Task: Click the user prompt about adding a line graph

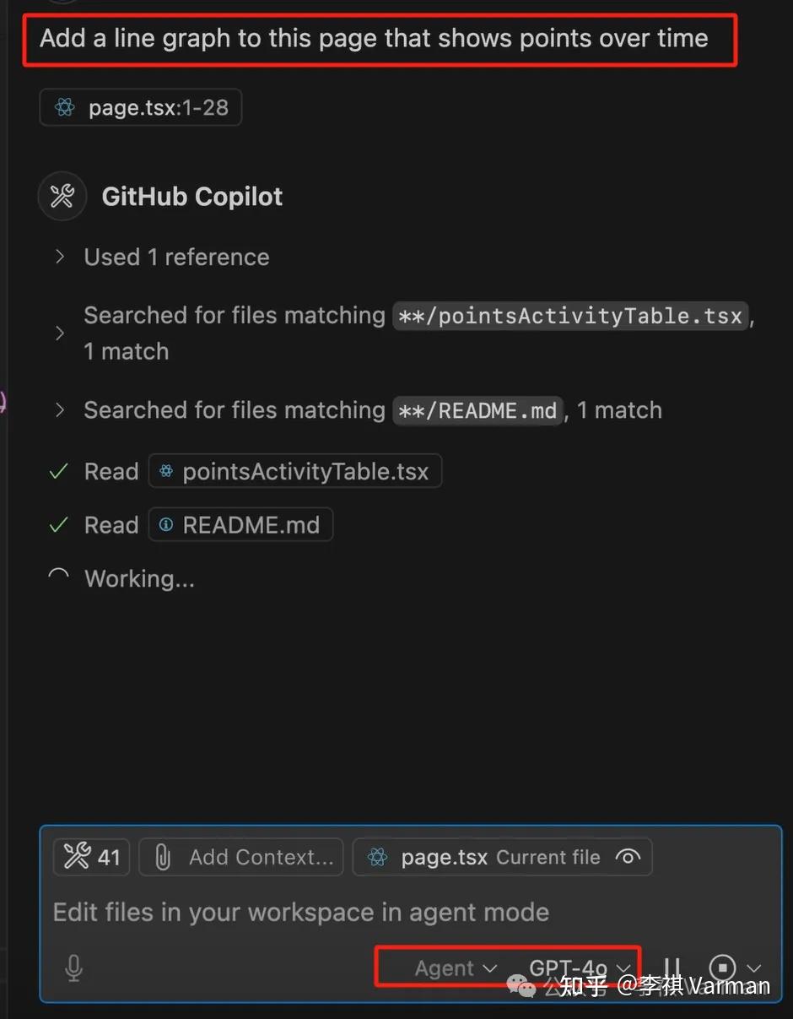Action: pyautogui.click(x=374, y=38)
